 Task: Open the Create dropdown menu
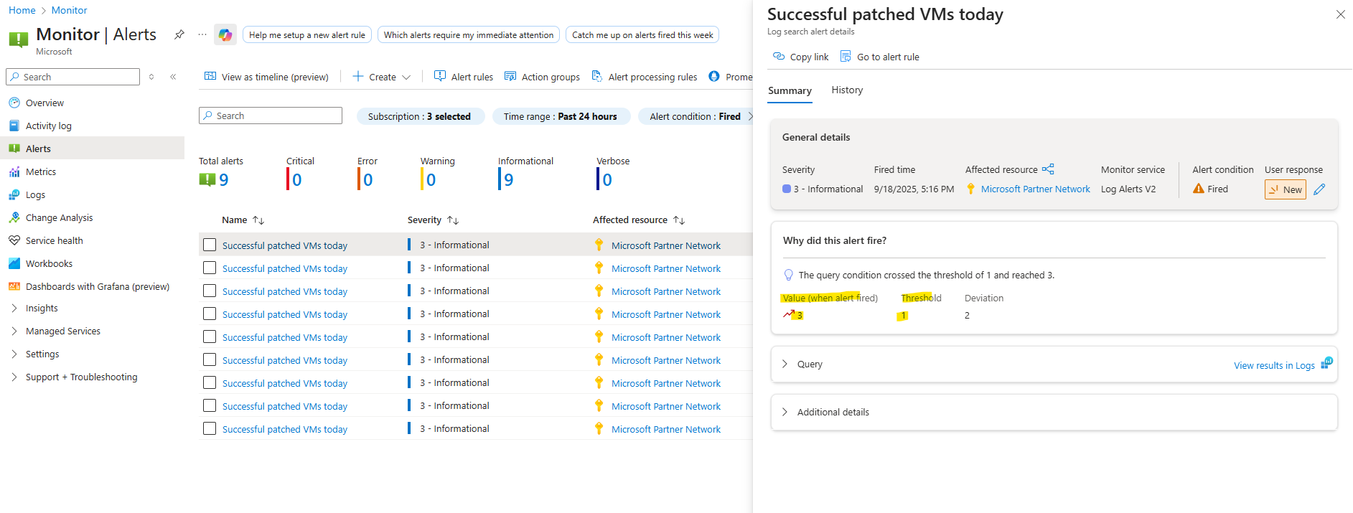[382, 77]
